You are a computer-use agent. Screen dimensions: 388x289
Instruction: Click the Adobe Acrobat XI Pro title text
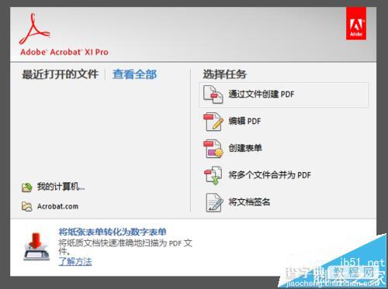coord(64,52)
